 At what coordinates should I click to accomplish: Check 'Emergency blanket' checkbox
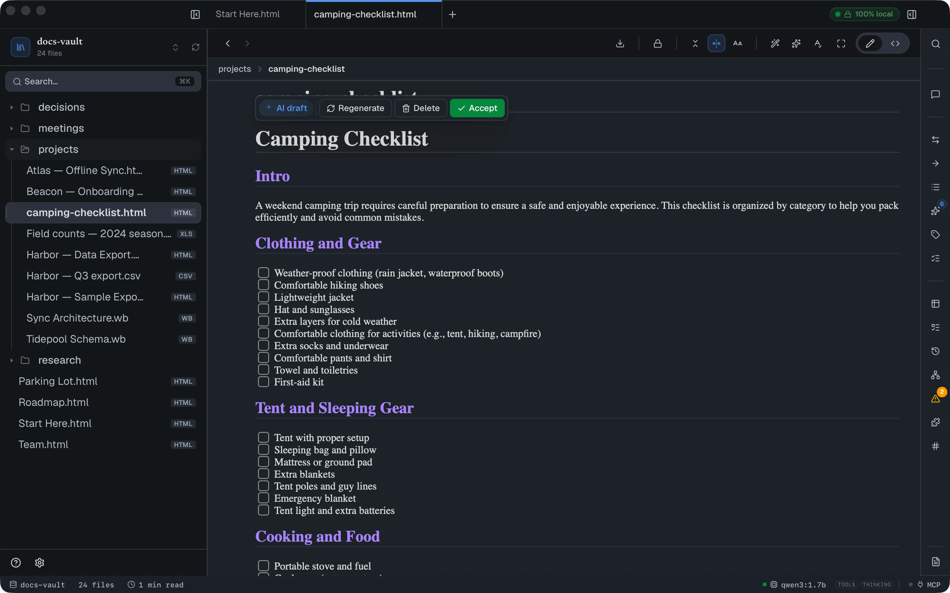click(x=264, y=498)
